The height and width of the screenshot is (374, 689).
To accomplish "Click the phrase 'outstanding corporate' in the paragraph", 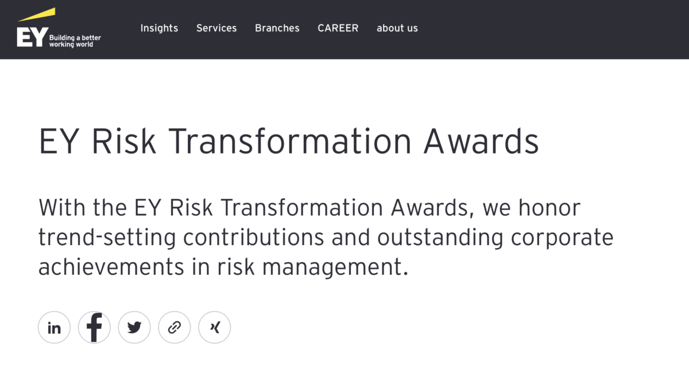I will tap(494, 237).
